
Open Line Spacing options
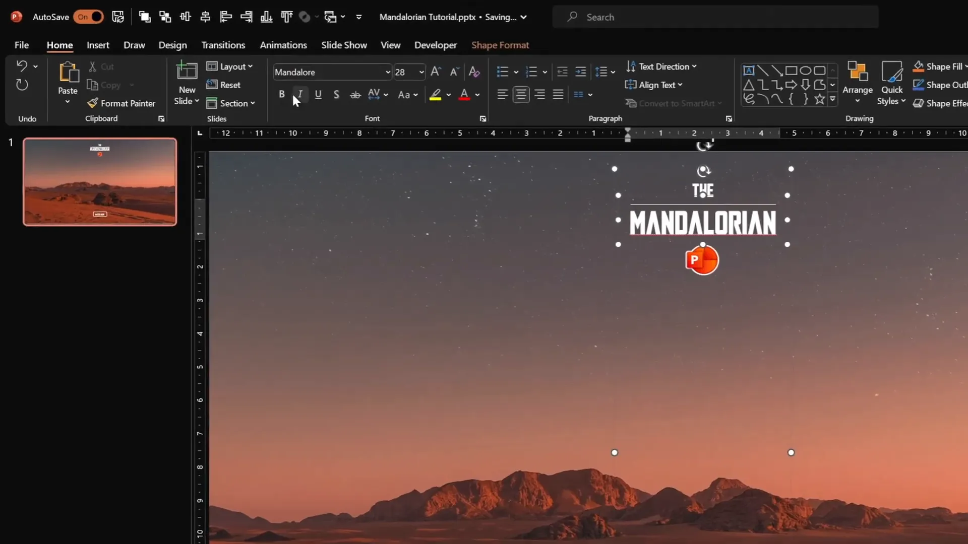point(605,72)
